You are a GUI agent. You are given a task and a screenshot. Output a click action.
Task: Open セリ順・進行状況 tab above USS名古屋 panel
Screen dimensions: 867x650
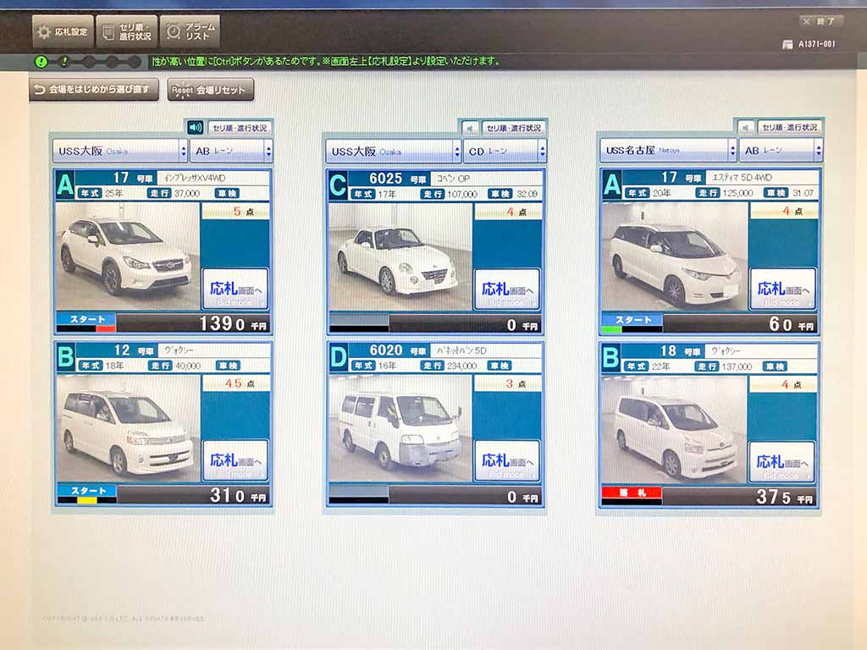(x=788, y=127)
